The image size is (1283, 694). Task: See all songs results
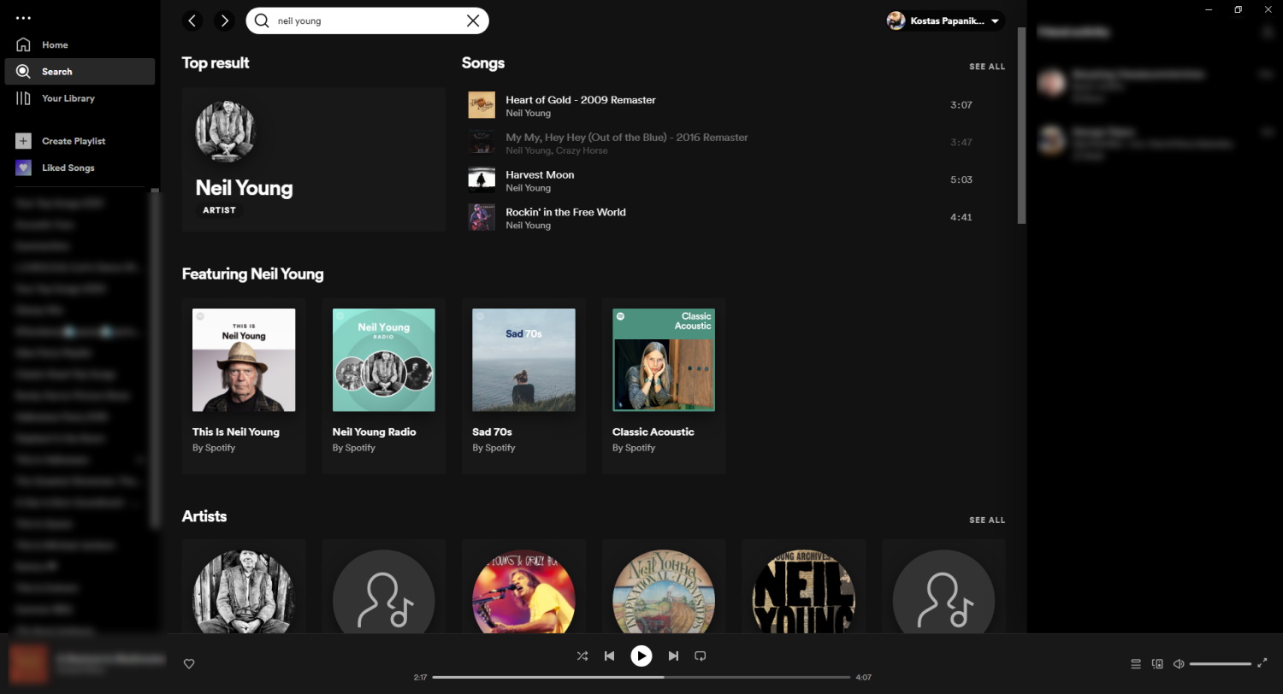pos(987,67)
